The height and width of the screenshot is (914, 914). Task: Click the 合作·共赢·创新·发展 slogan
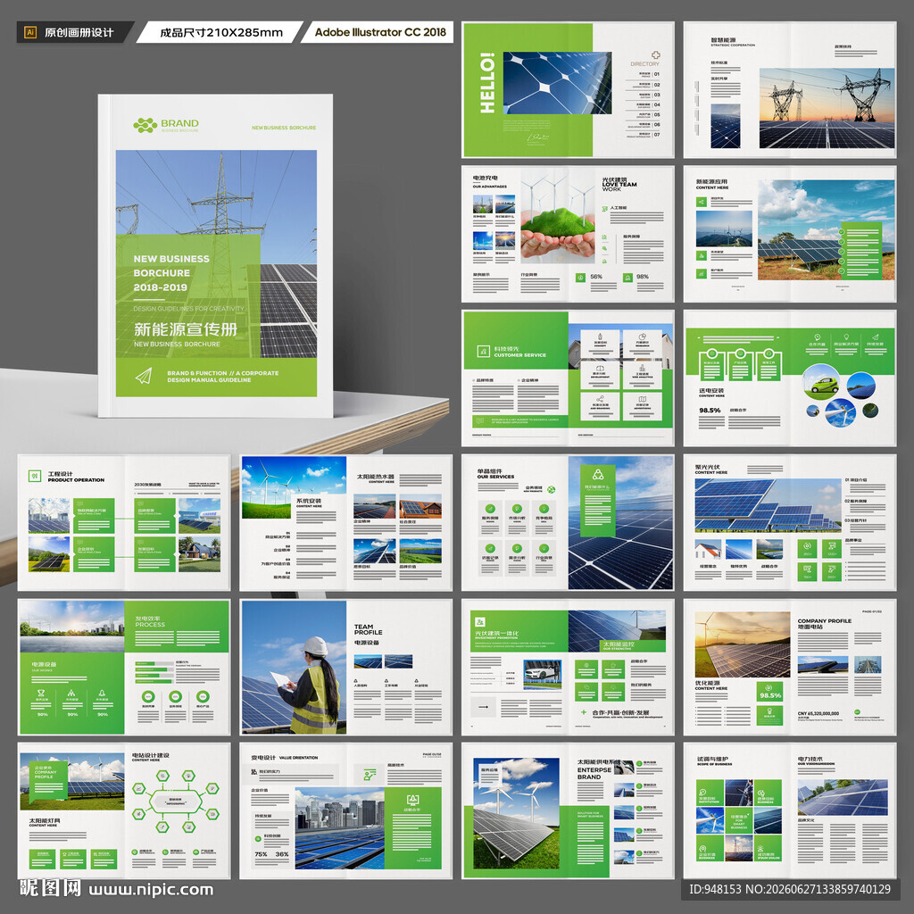click(620, 712)
